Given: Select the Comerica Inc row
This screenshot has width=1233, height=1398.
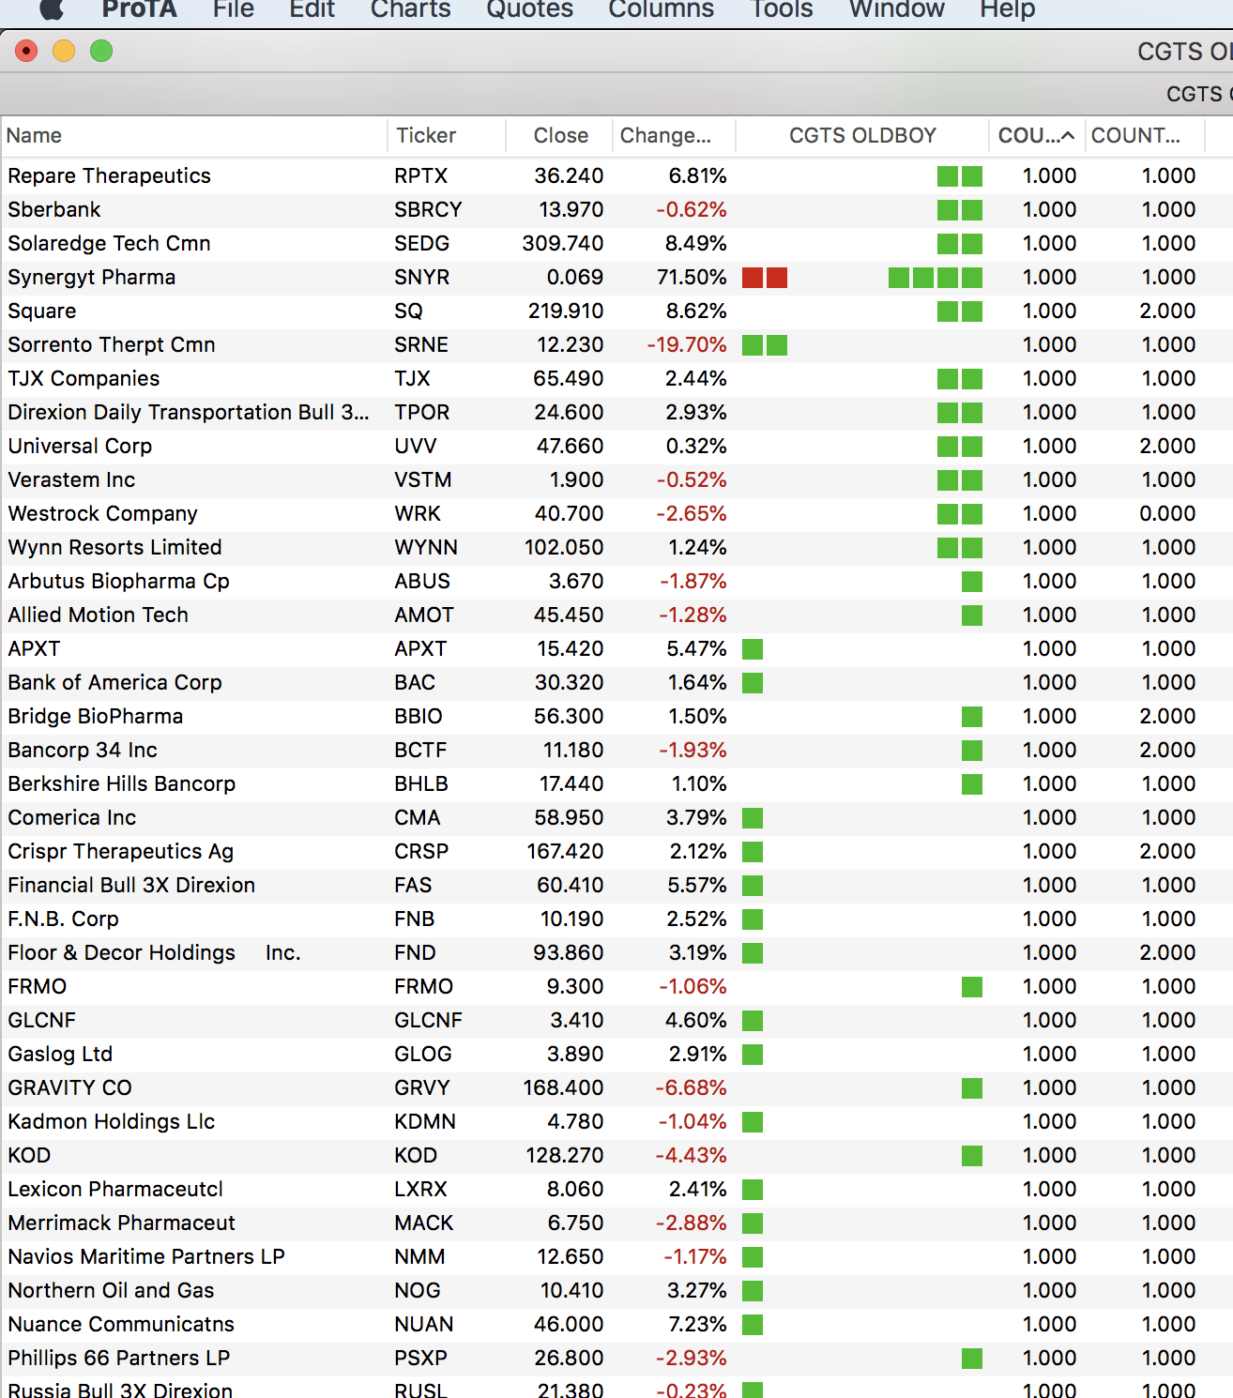Looking at the screenshot, I should coord(616,818).
